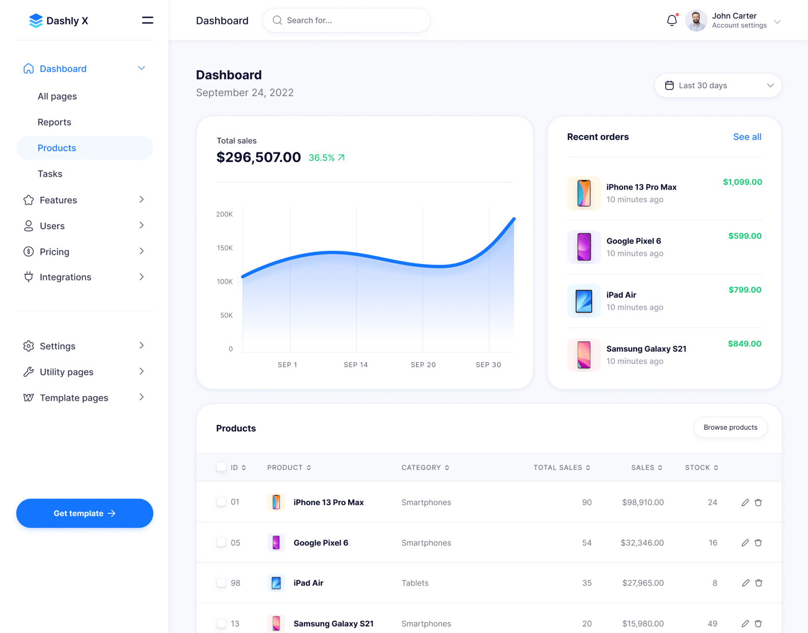Click the Features star icon
The width and height of the screenshot is (808, 633).
29,200
